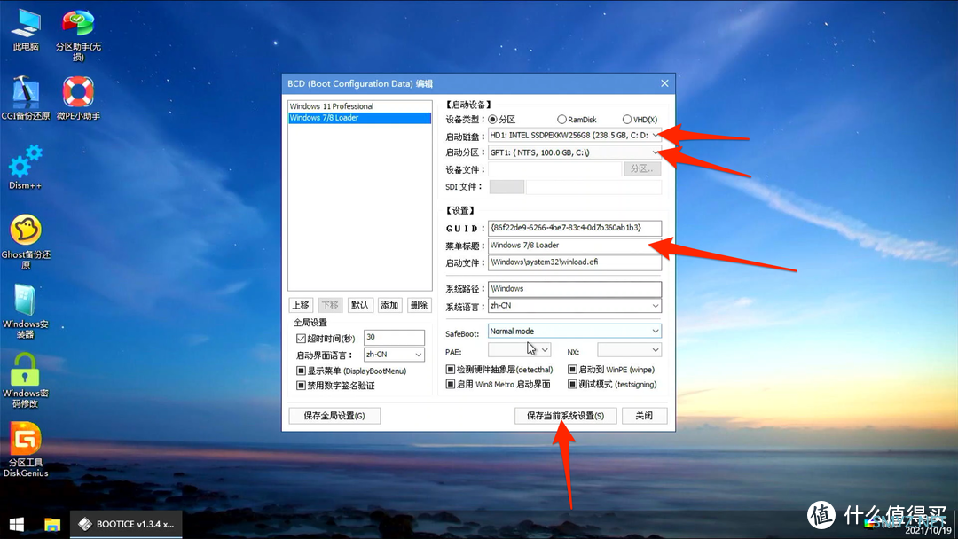Image resolution: width=958 pixels, height=539 pixels.
Task: Expand the PAE dropdown
Action: click(x=519, y=350)
